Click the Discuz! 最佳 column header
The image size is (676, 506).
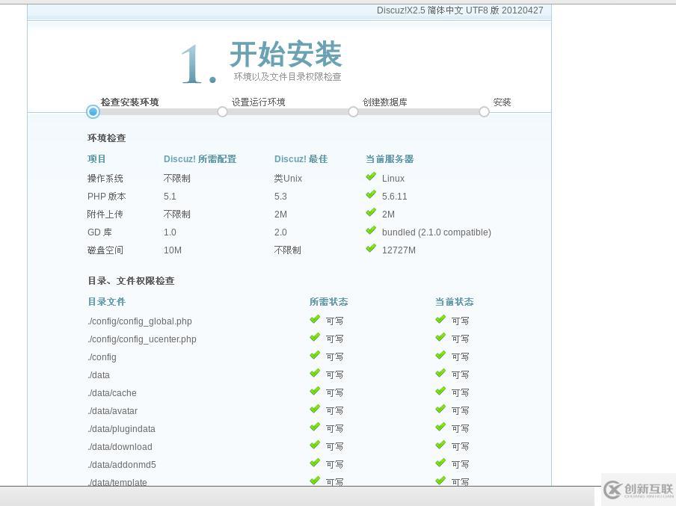[x=301, y=159]
